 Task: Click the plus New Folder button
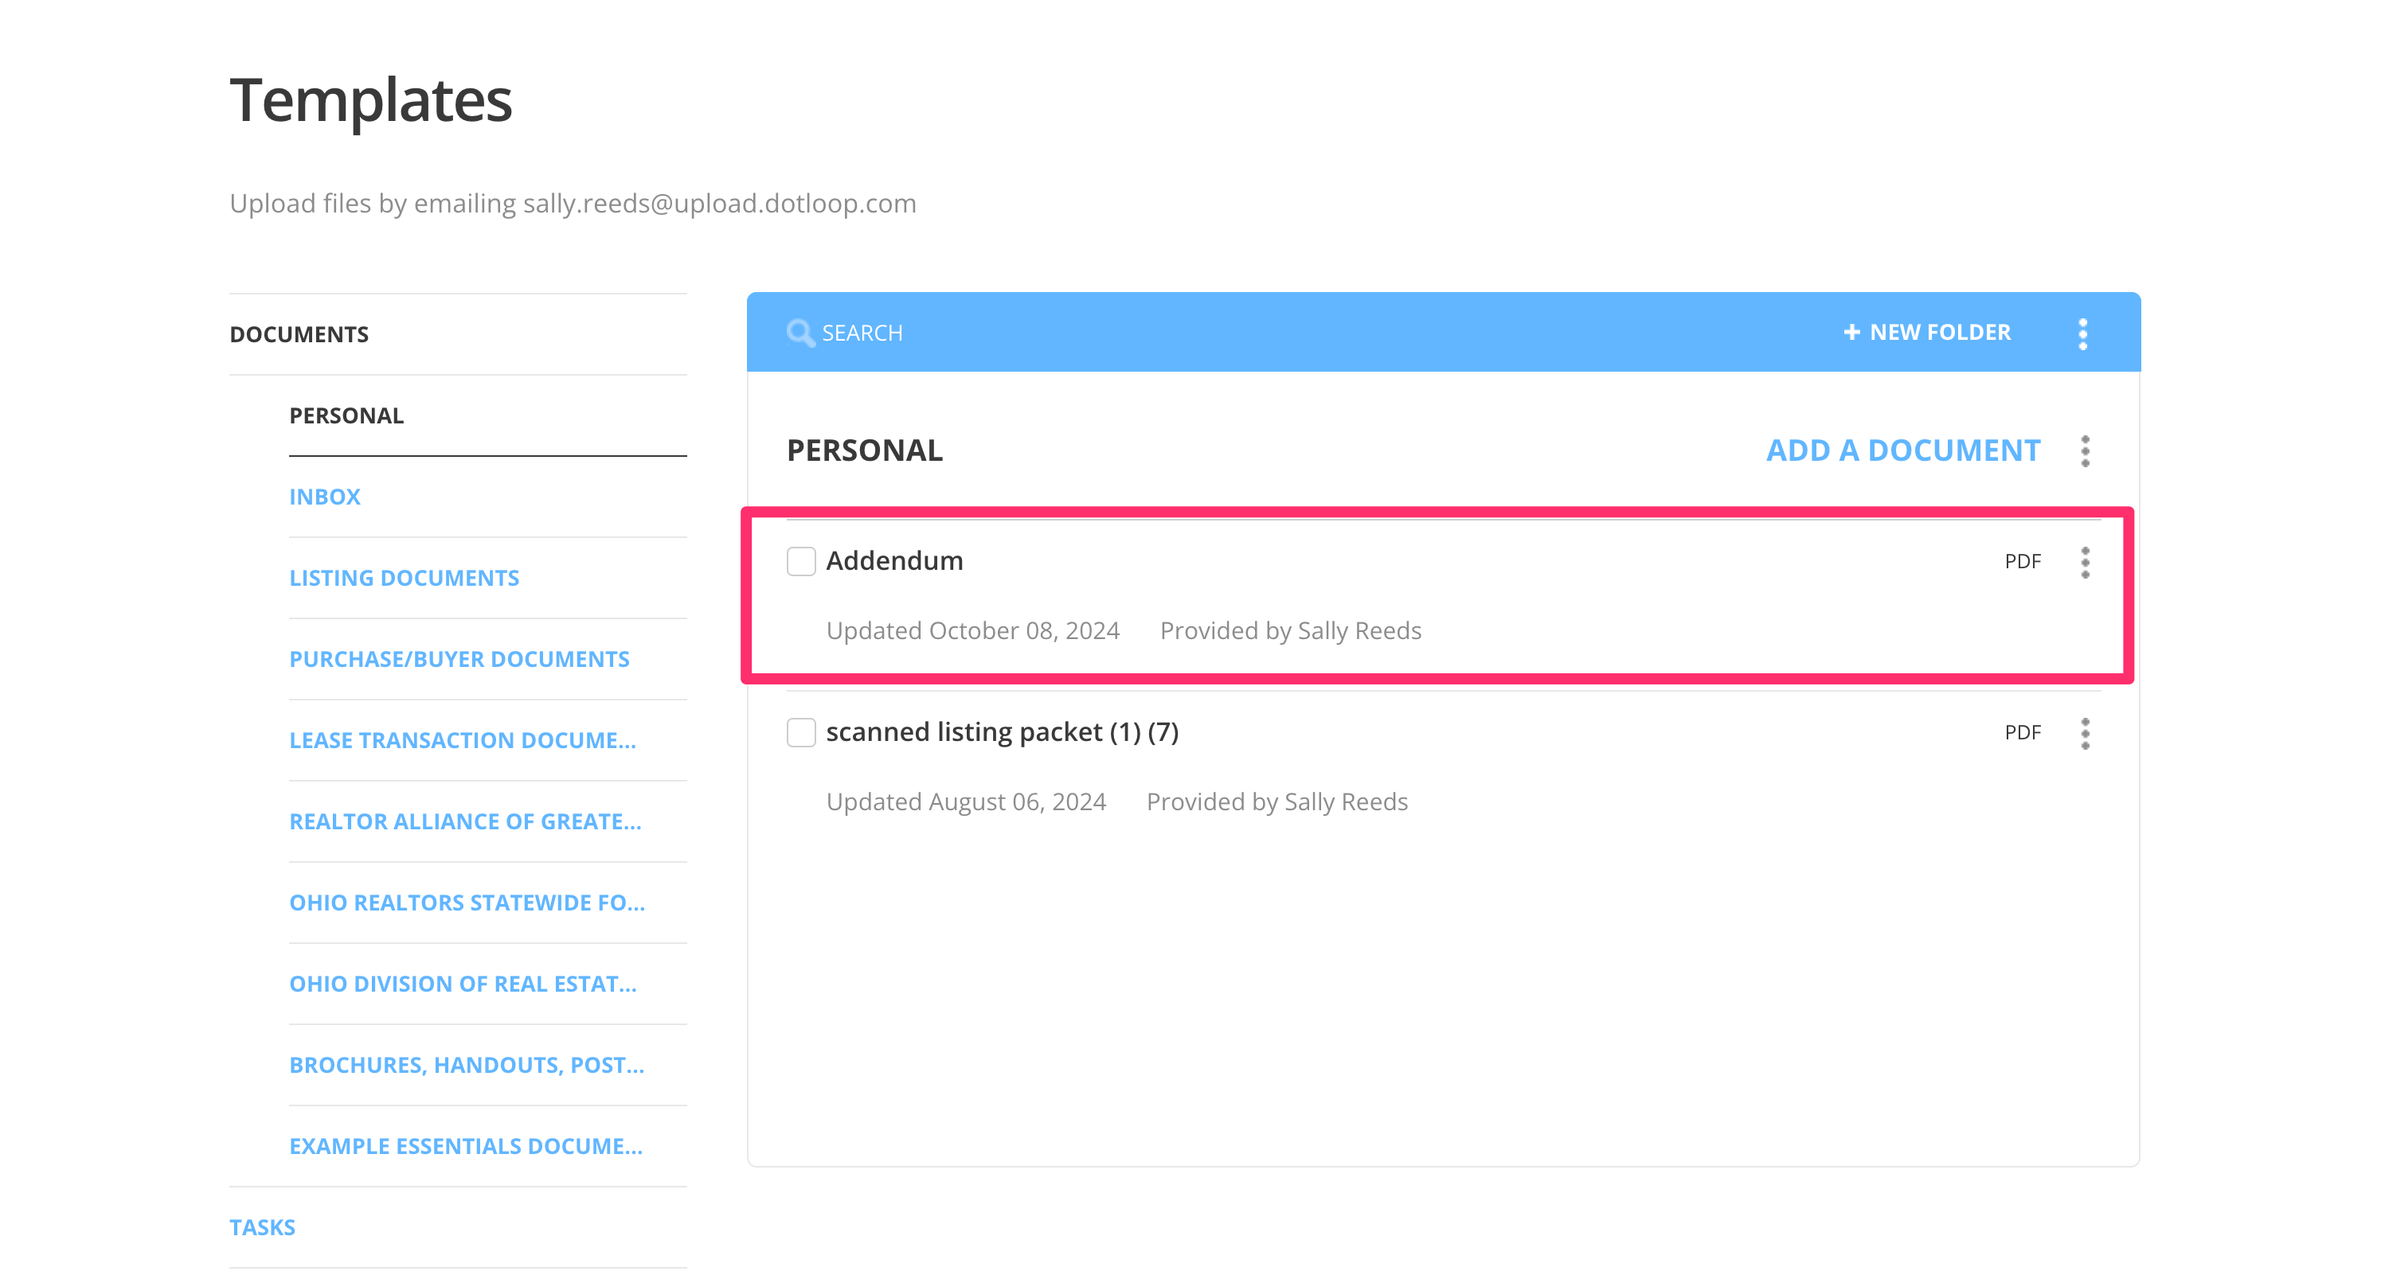tap(1926, 333)
